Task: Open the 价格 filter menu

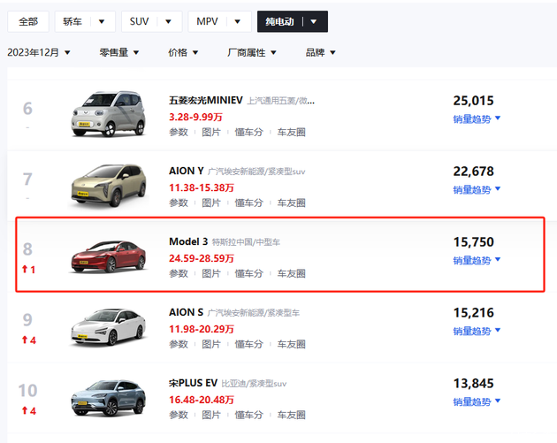Action: [x=183, y=53]
